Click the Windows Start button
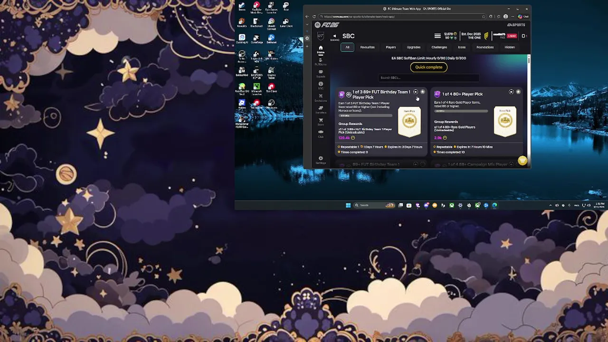Viewport: 608px width, 342px height. [348, 205]
